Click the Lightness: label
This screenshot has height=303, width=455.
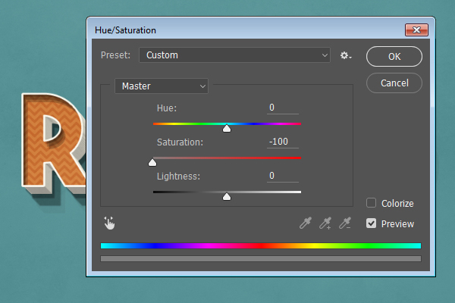(x=178, y=176)
